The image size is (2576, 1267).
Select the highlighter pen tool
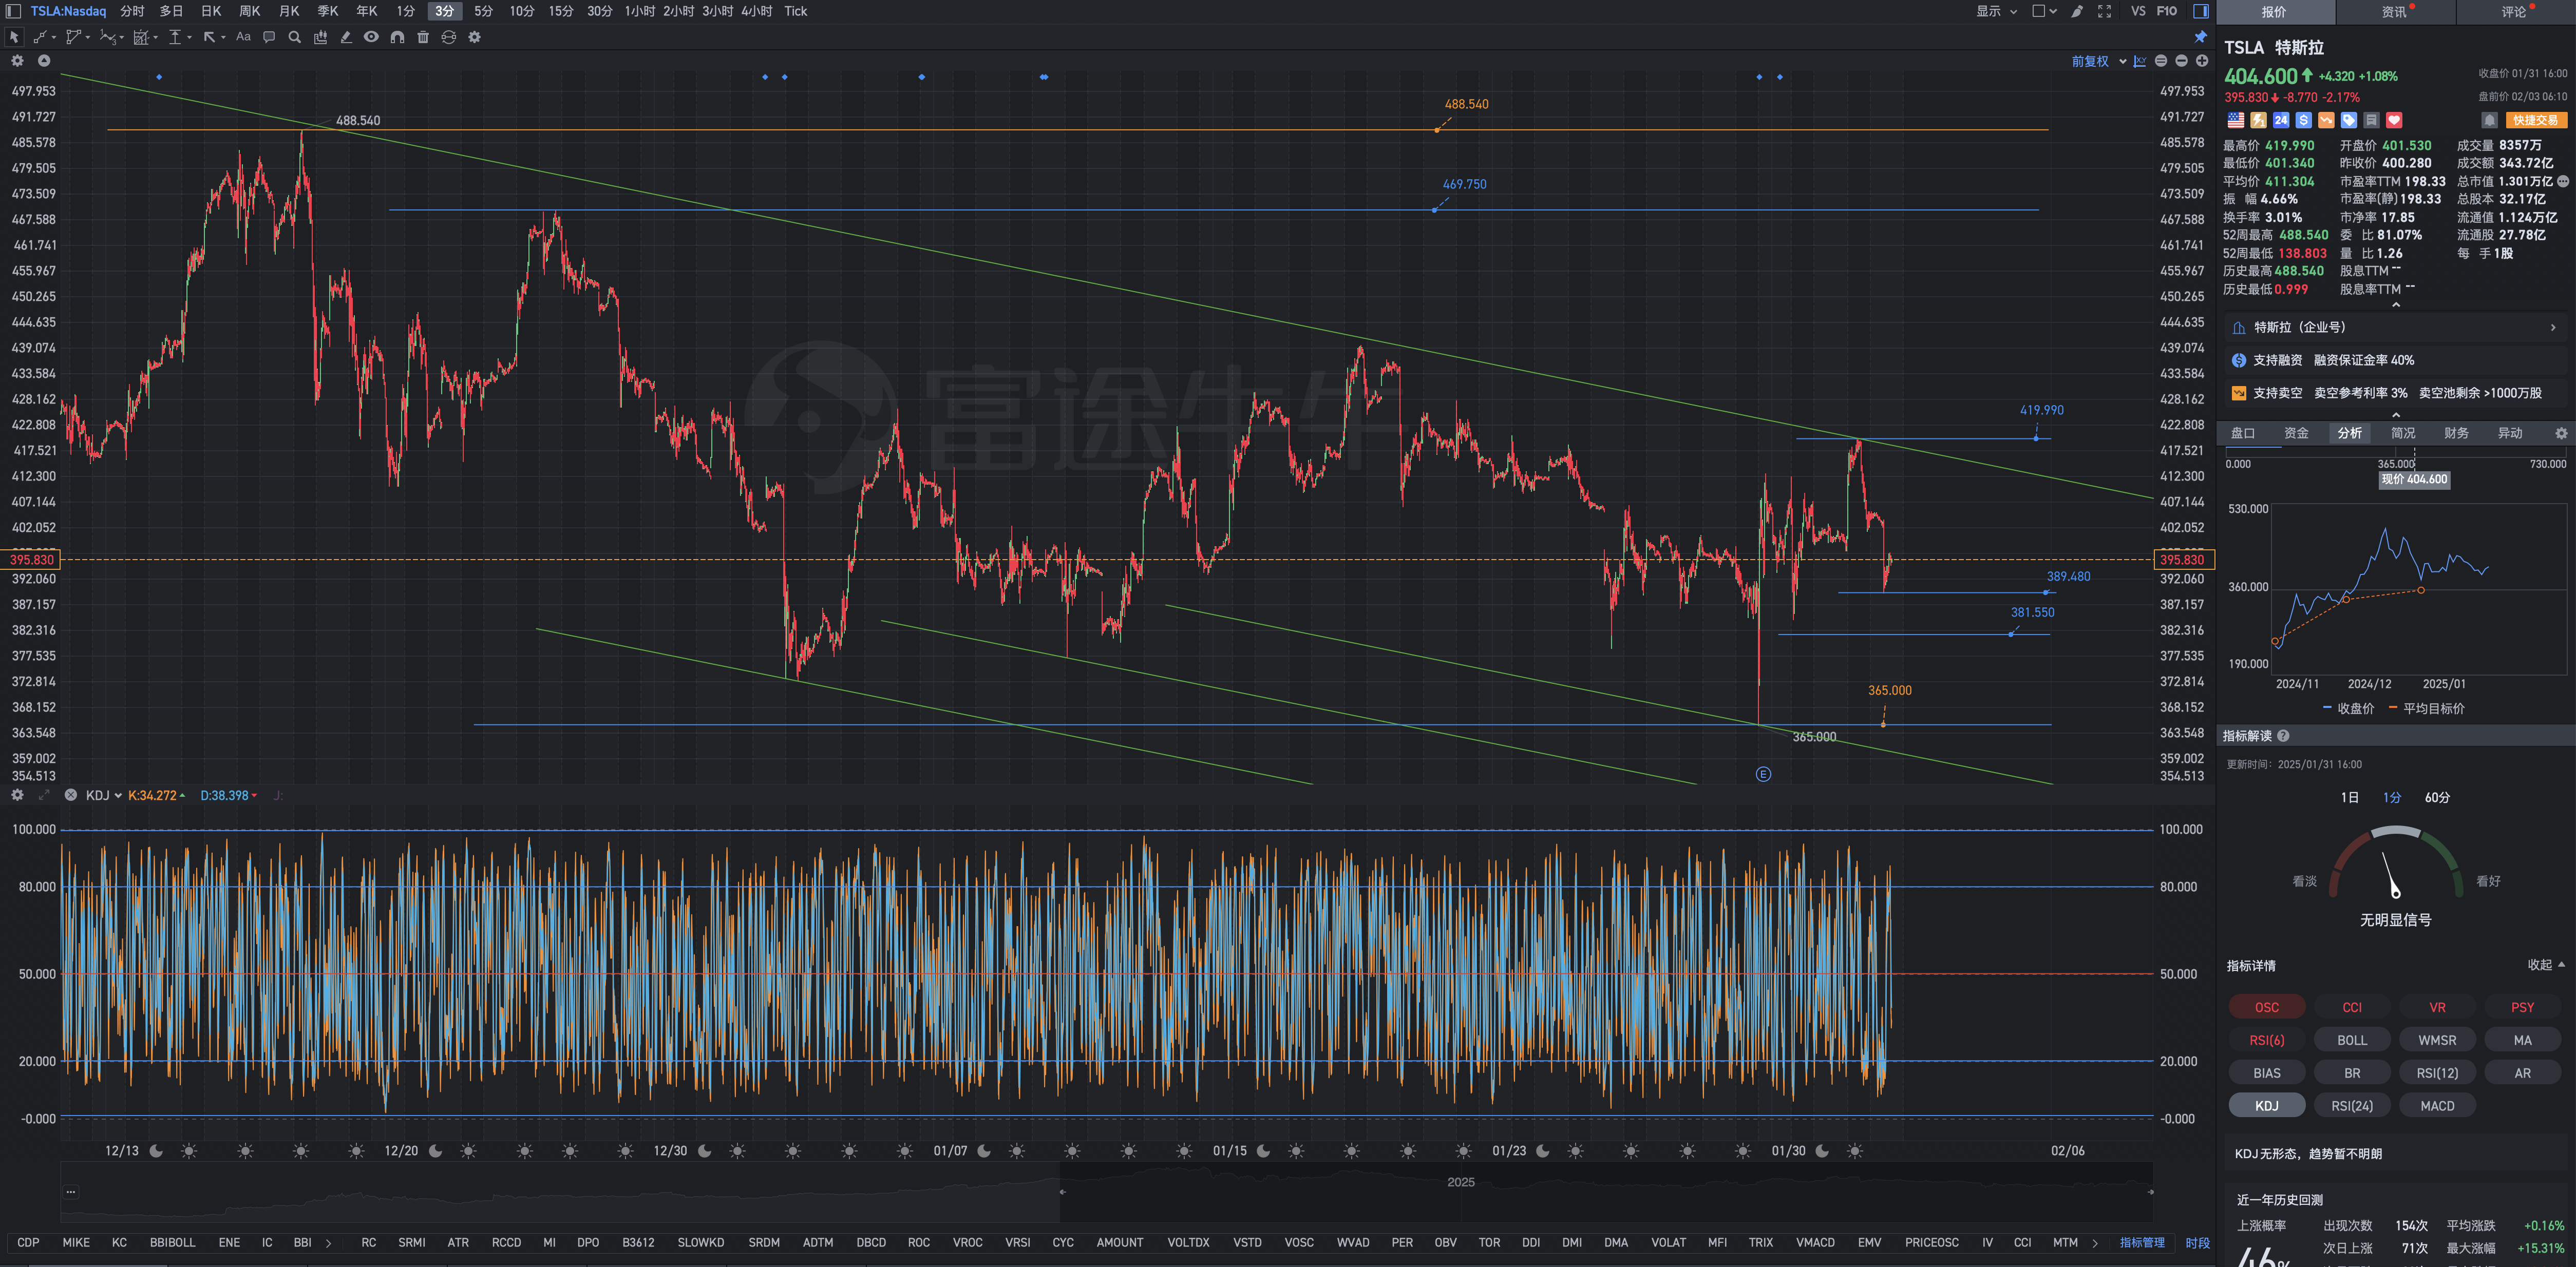coord(346,37)
